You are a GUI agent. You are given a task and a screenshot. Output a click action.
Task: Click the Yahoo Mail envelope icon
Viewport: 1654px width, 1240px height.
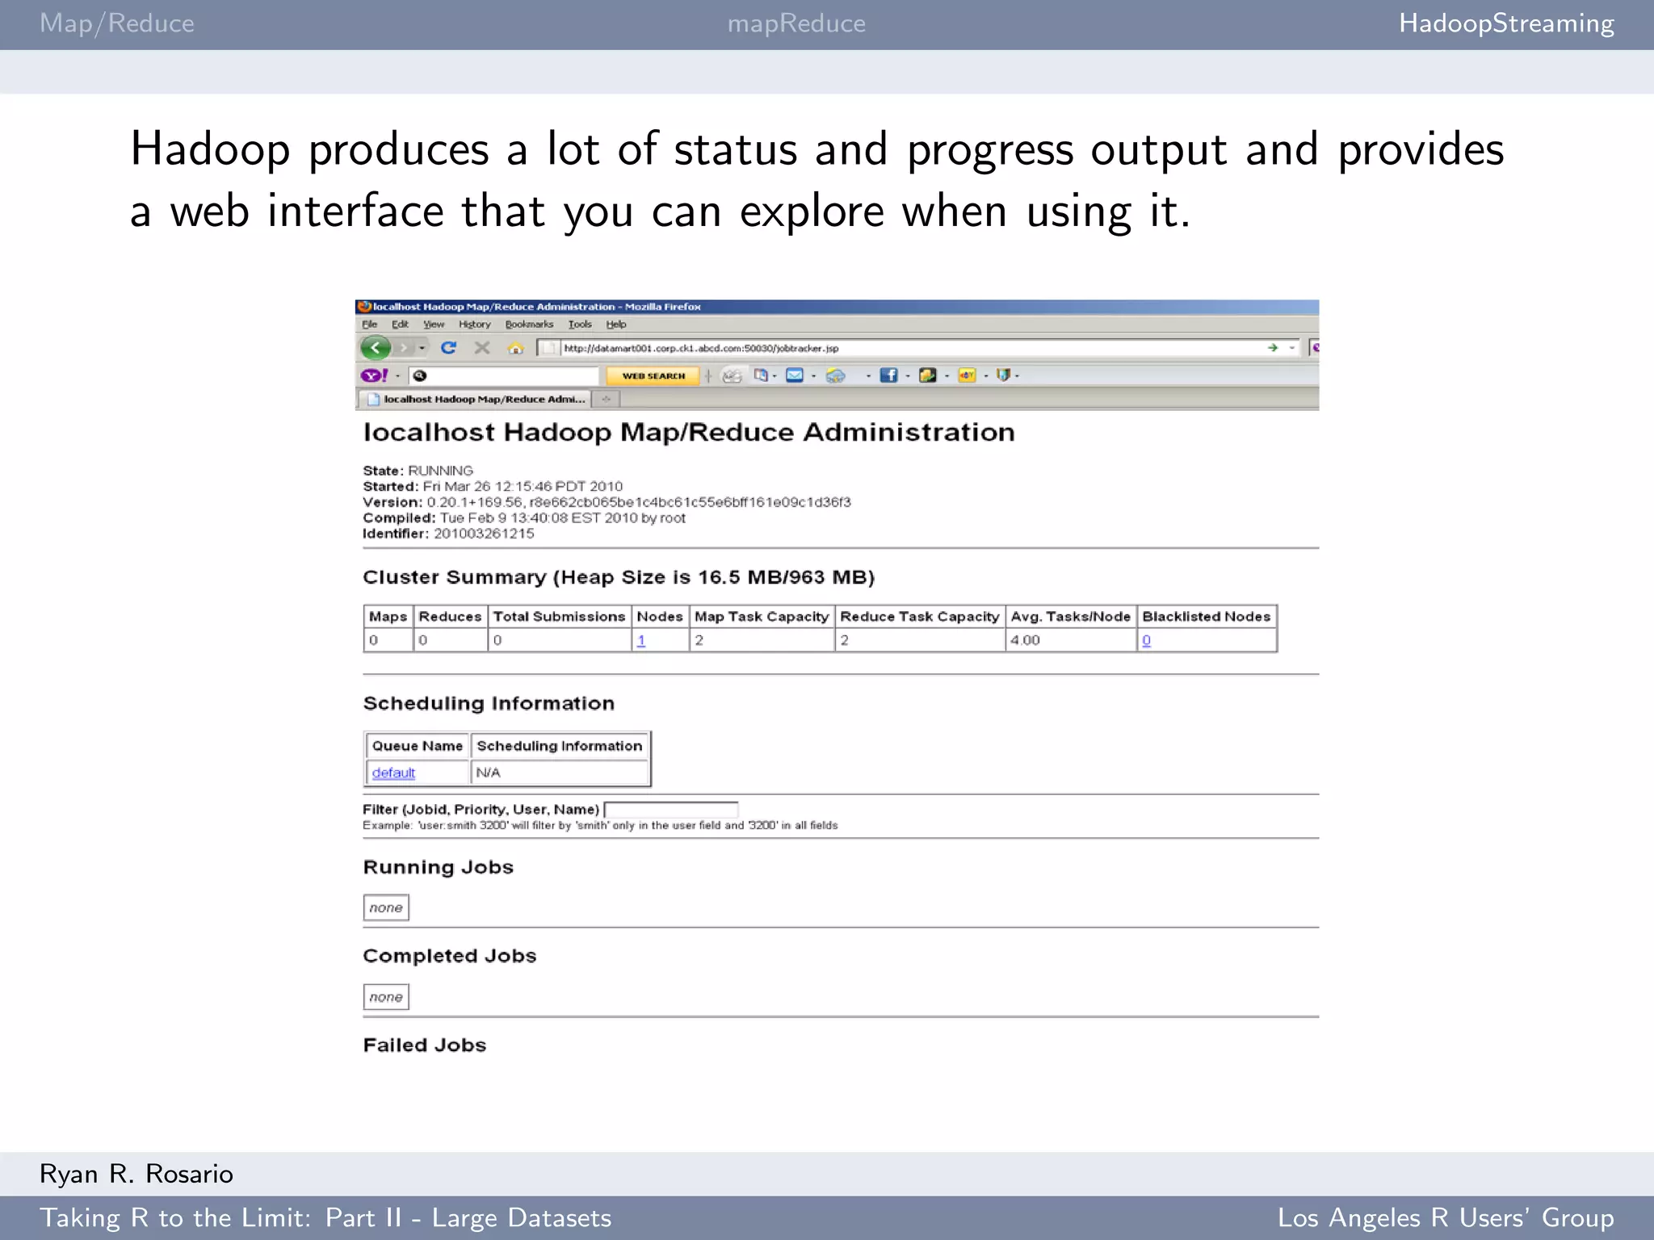point(795,375)
